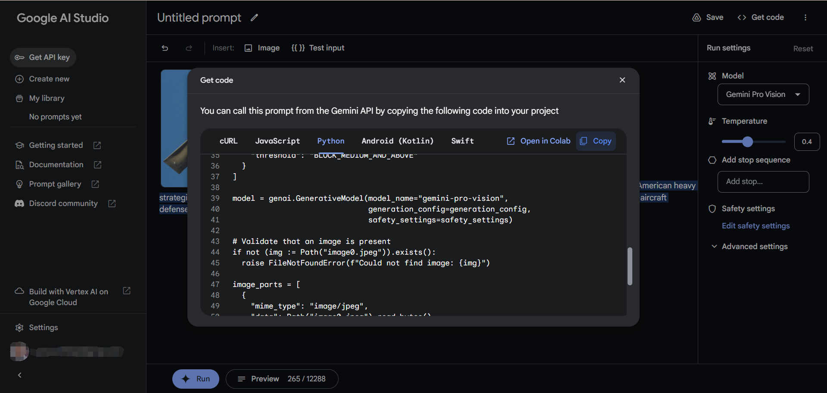Click the Getting started external link icon

pyautogui.click(x=97, y=145)
